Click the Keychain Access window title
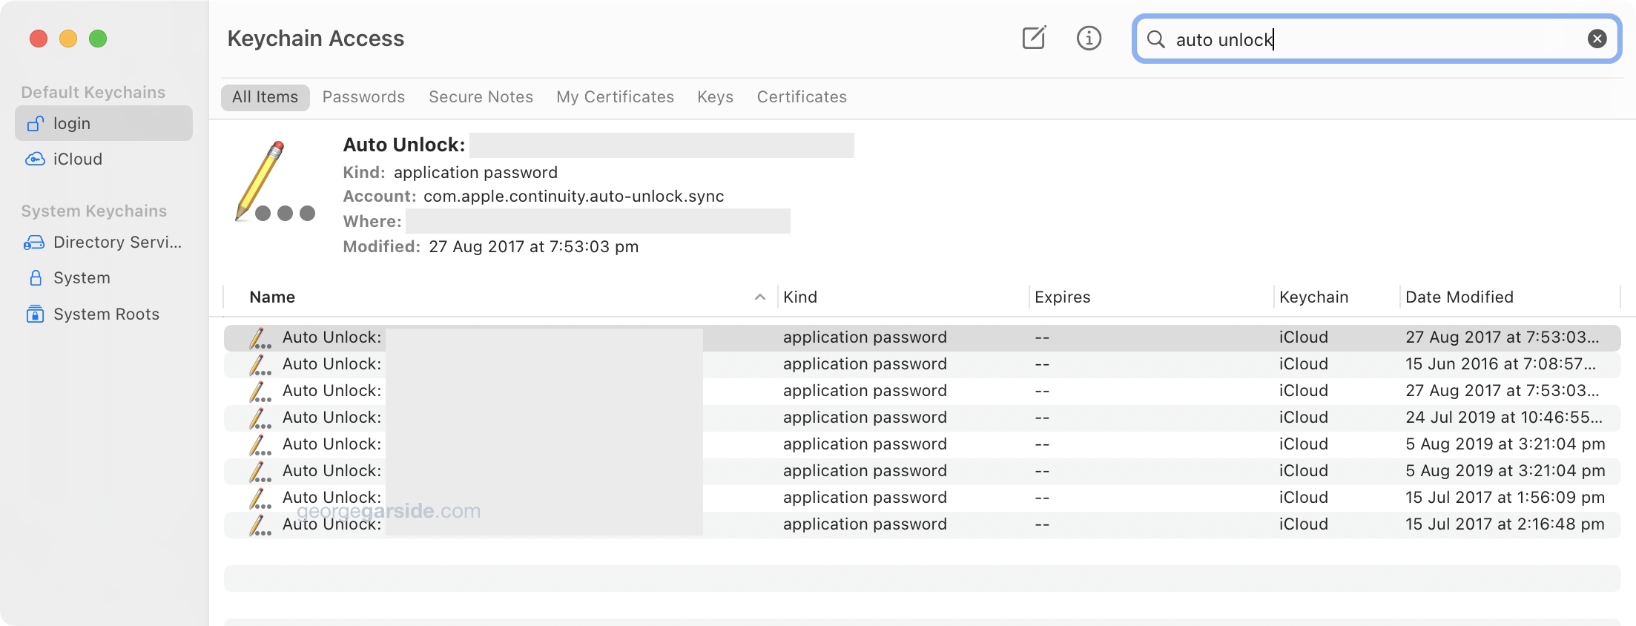Image resolution: width=1636 pixels, height=626 pixels. (x=315, y=39)
